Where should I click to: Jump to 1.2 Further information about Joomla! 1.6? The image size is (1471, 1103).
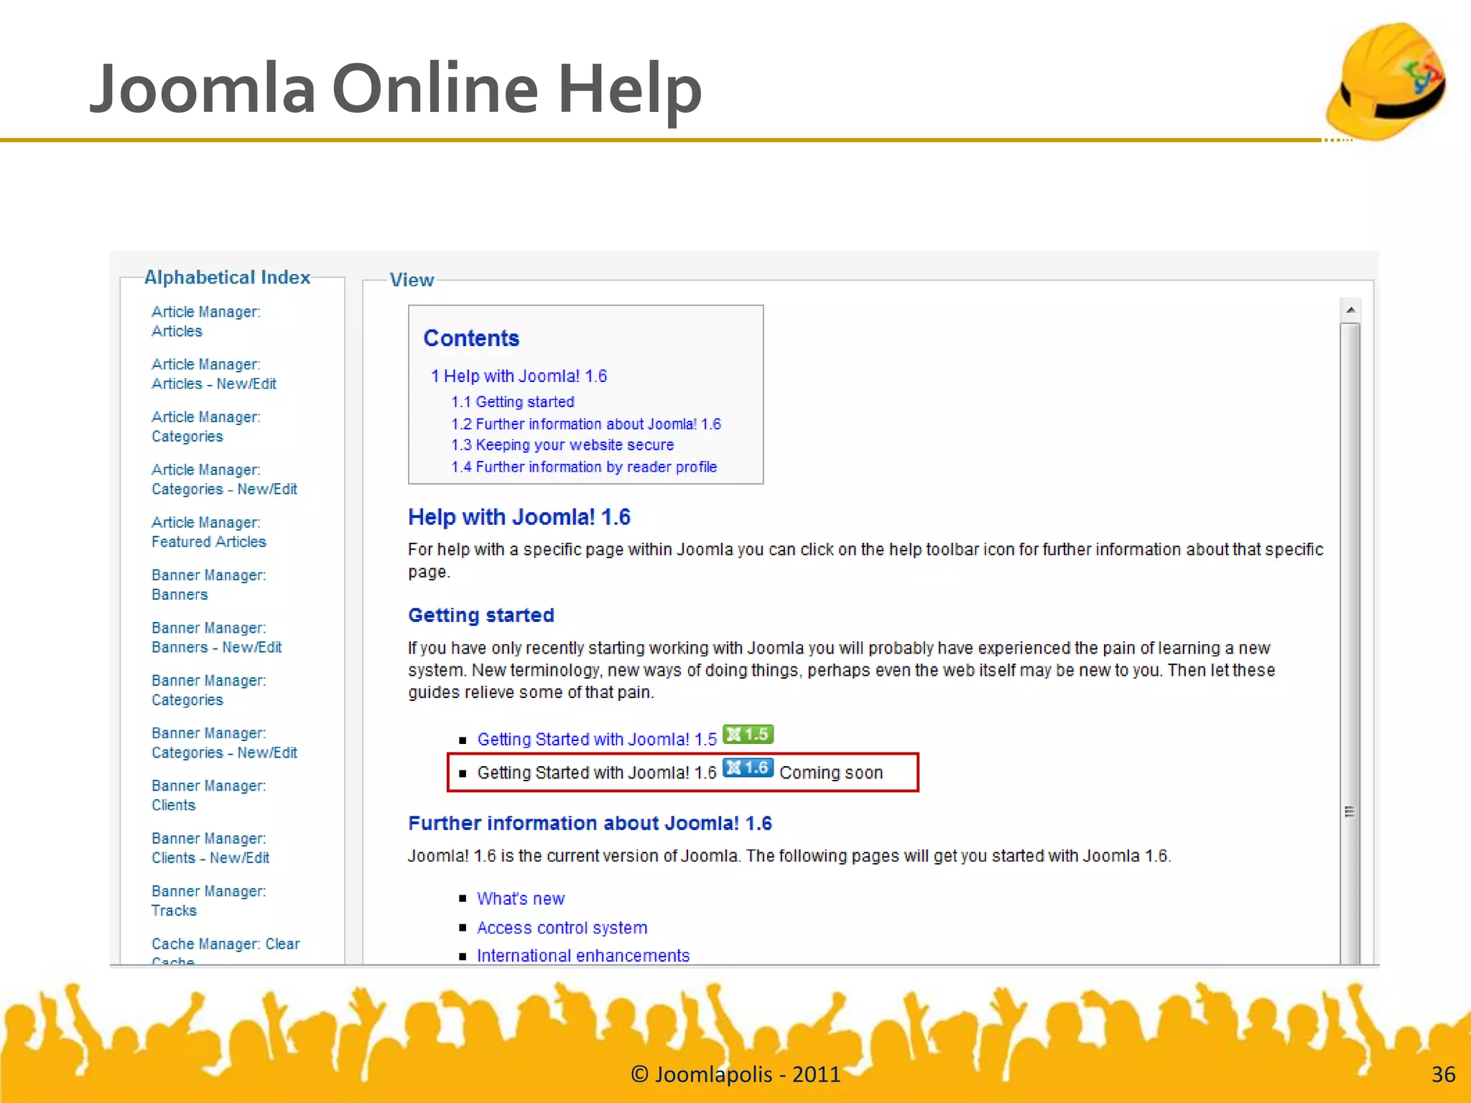tap(586, 424)
